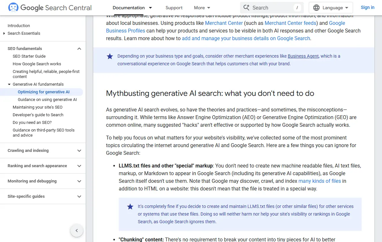Image resolution: width=382 pixels, height=242 pixels.
Task: Open How Google Search works
Action: coord(37,64)
